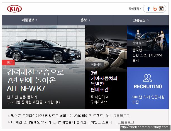Click text 꼭 확인하고 구매하세요

(99, 99)
